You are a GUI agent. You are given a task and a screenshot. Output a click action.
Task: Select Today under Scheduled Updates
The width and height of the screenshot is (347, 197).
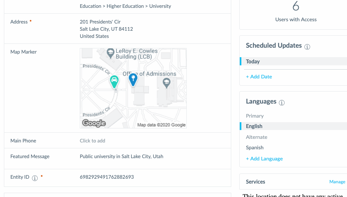[253, 61]
